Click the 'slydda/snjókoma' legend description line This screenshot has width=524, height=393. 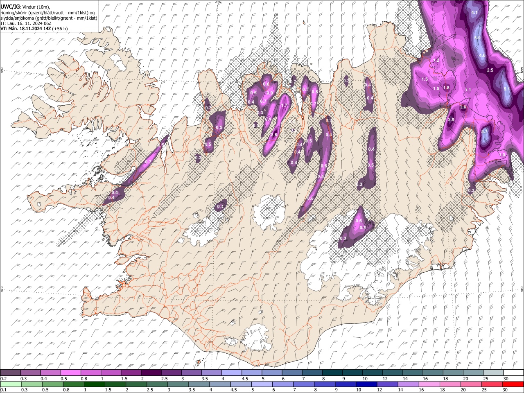click(x=49, y=18)
